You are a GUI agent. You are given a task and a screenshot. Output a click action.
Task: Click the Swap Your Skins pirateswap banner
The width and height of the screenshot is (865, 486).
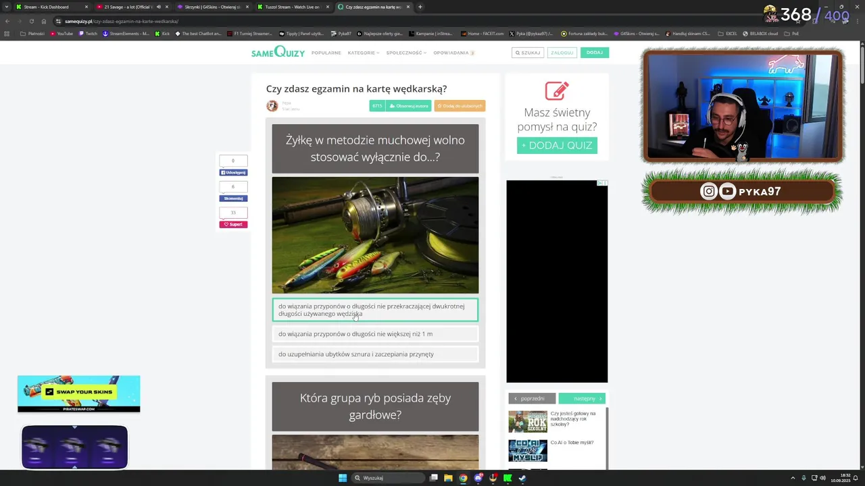coord(78,394)
